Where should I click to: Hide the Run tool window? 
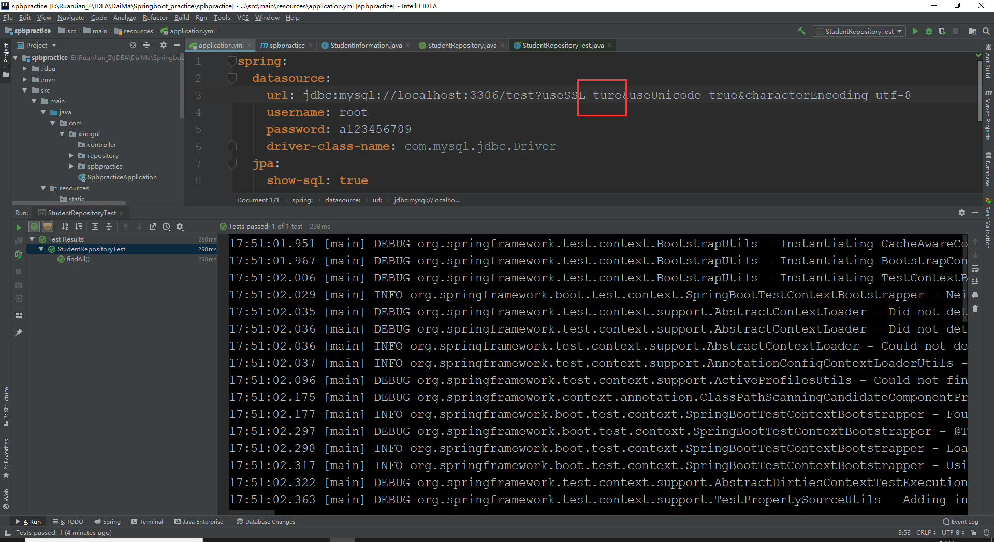coord(975,213)
